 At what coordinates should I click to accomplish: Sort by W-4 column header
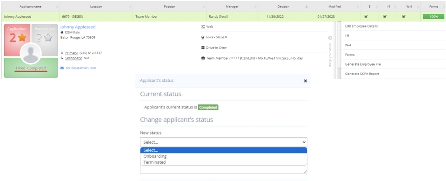pos(409,7)
